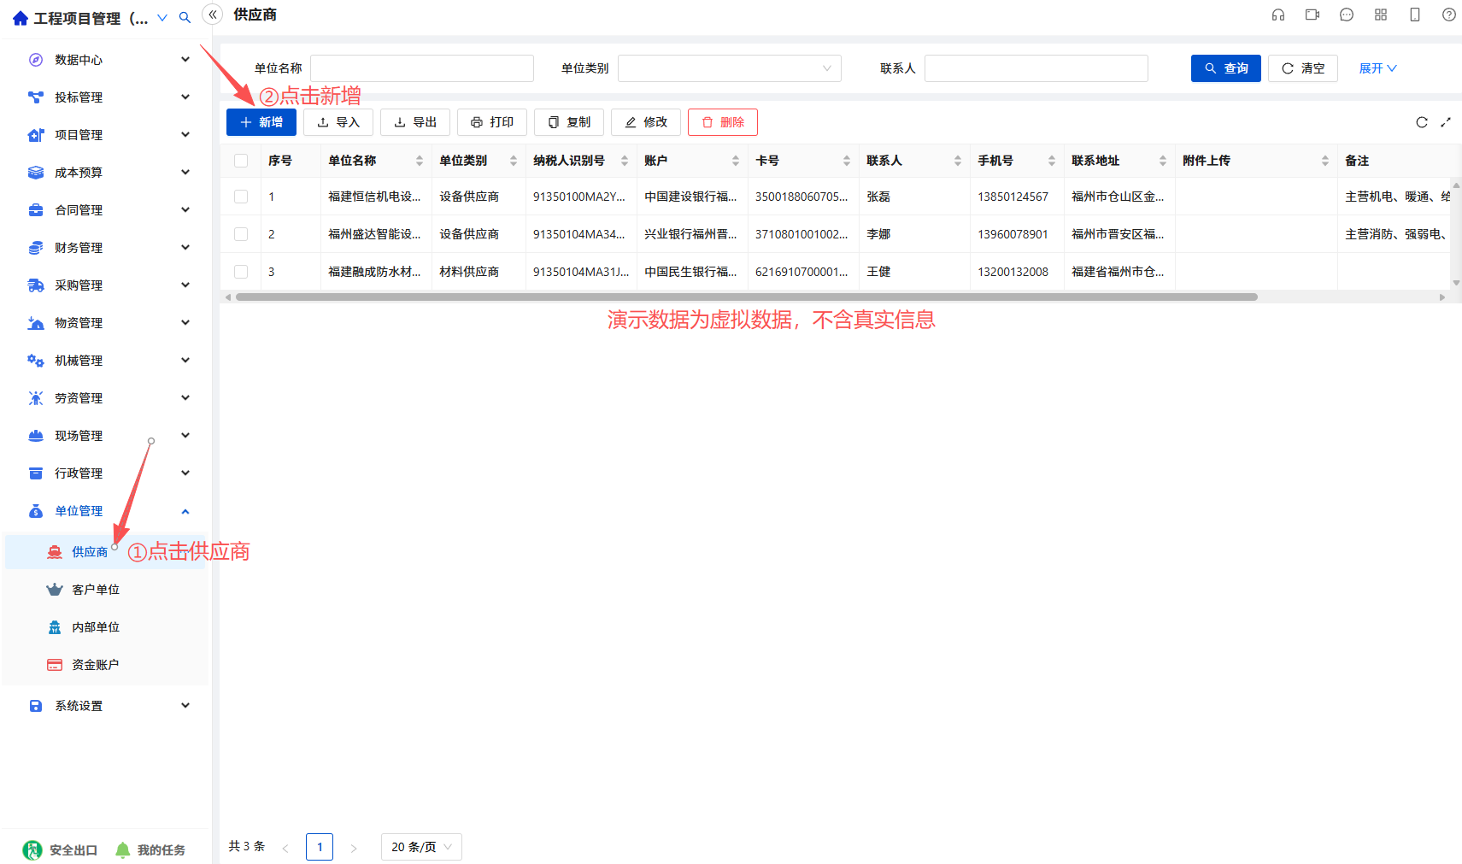The height and width of the screenshot is (864, 1462).
Task: Sort by the 单位名称 column sort icon
Action: 420,161
